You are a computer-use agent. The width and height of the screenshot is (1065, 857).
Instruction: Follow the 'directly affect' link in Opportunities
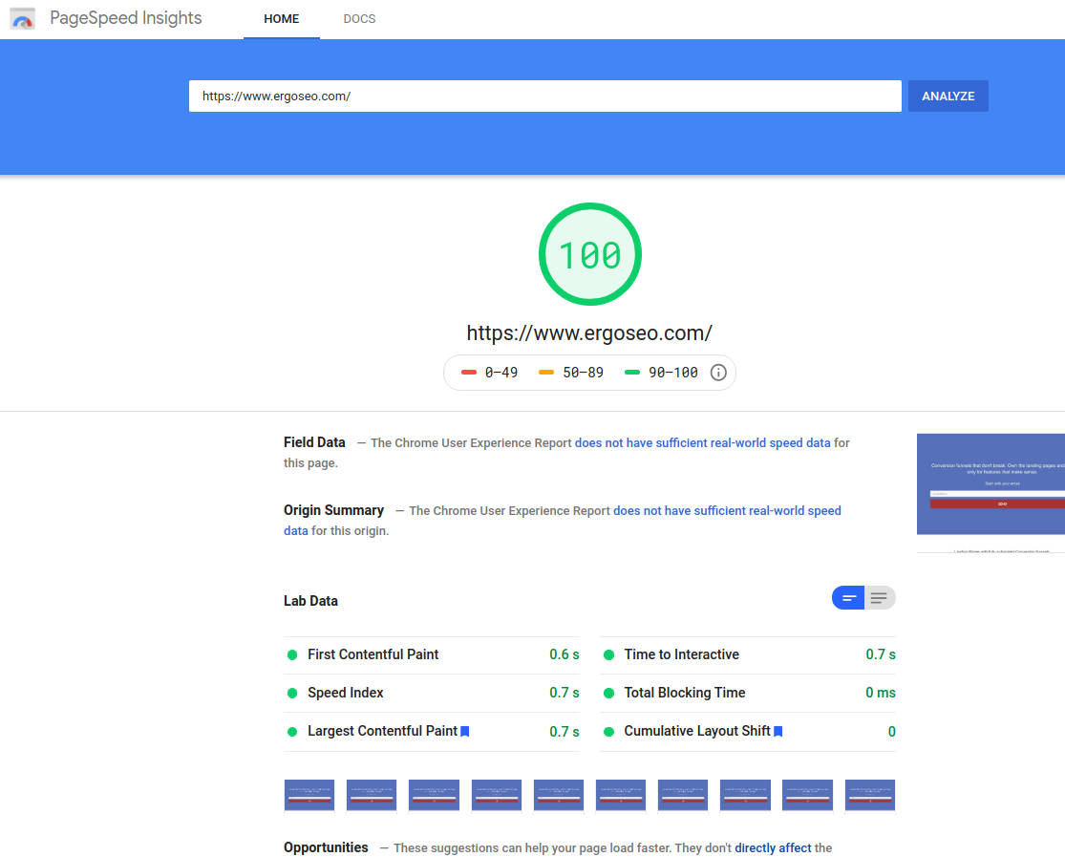coord(773,847)
